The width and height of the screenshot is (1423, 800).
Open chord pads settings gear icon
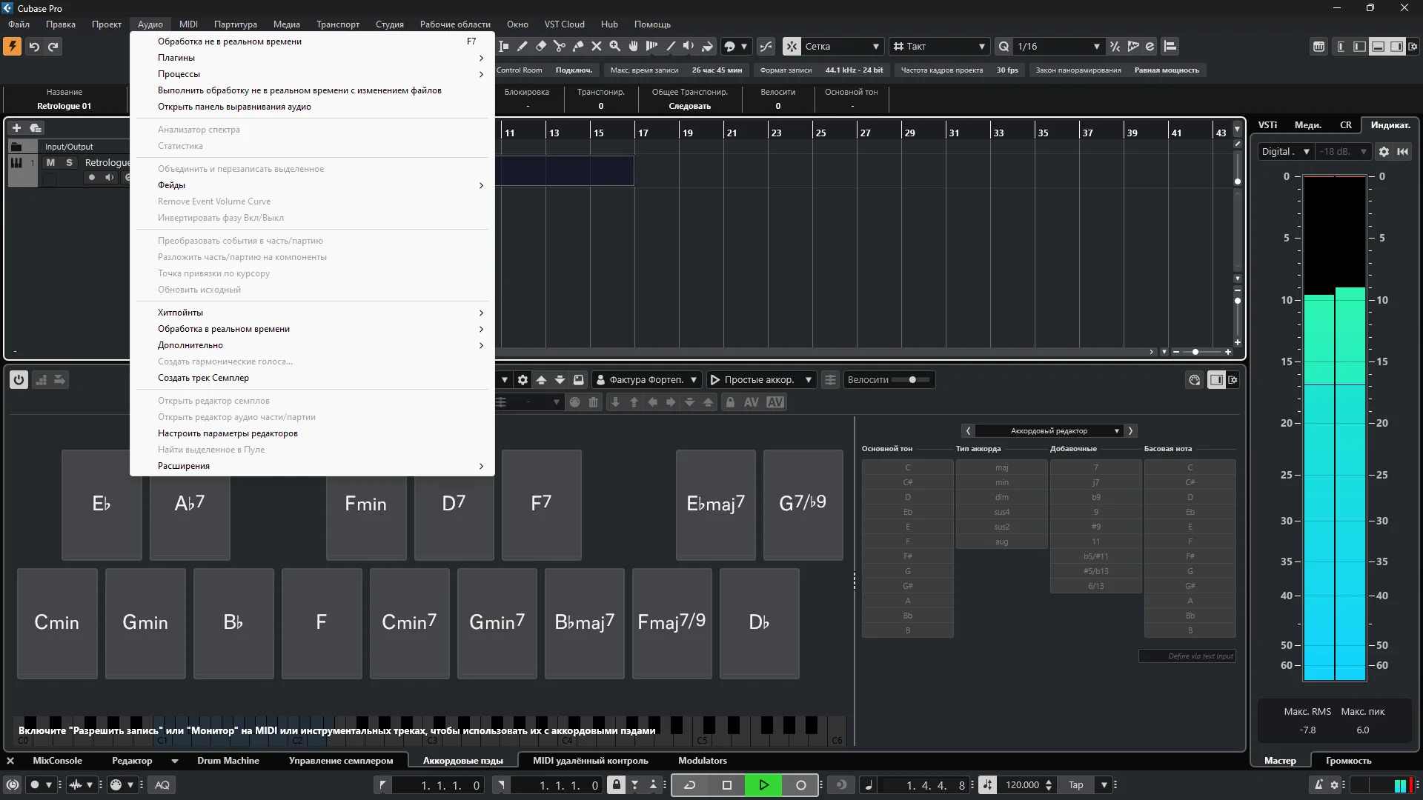[x=523, y=380]
